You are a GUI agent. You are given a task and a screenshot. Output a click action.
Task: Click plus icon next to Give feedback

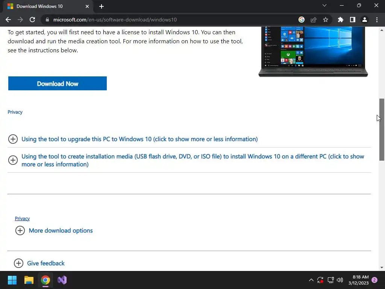(x=18, y=263)
